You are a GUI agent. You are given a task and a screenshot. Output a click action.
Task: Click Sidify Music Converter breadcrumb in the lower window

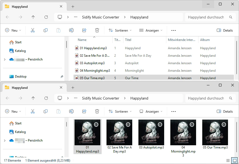coord(100,98)
